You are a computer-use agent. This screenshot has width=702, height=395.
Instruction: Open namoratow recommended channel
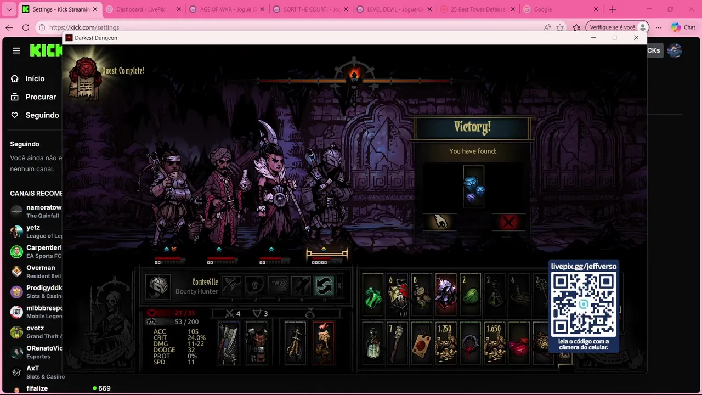pyautogui.click(x=36, y=211)
